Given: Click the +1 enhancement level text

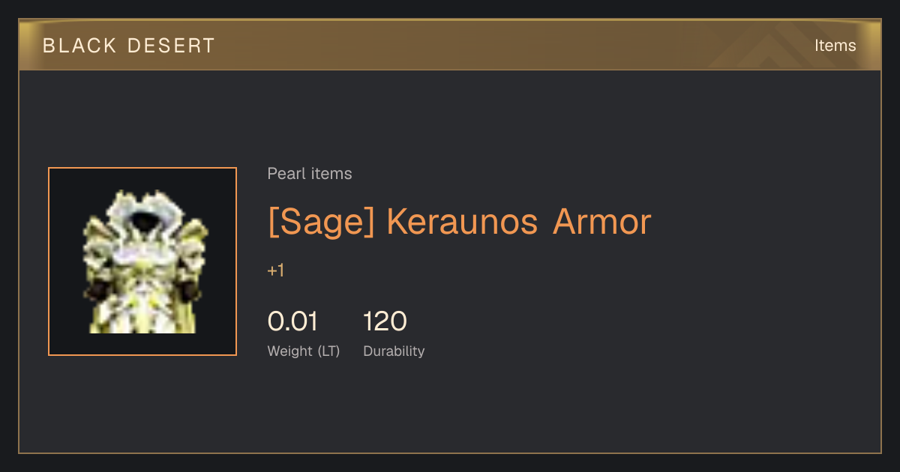Looking at the screenshot, I should point(276,270).
